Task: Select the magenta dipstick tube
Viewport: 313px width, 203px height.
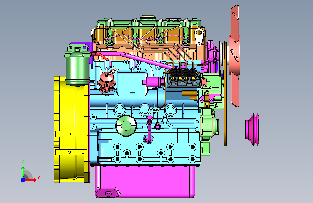Action: point(149,129)
